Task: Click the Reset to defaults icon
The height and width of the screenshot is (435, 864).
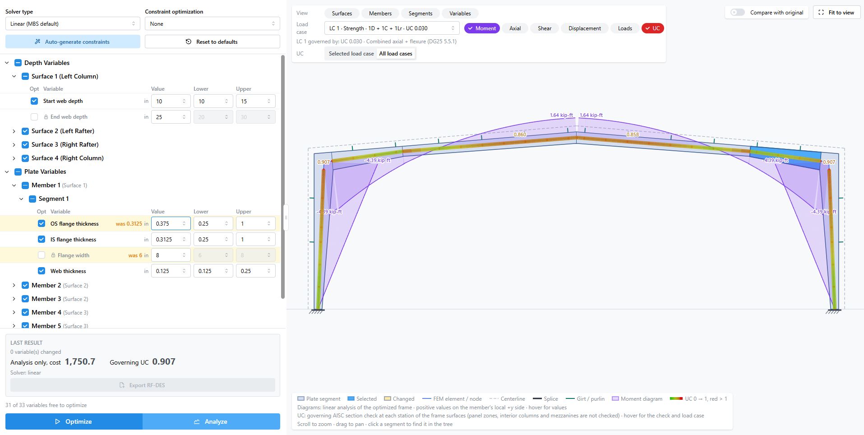Action: tap(189, 42)
